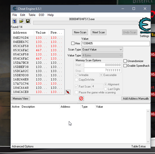Click the Value input field
Image resolution: width=155 pixels, height=154 pixels.
tap(116, 43)
